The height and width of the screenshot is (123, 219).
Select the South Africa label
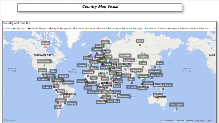click(113, 101)
